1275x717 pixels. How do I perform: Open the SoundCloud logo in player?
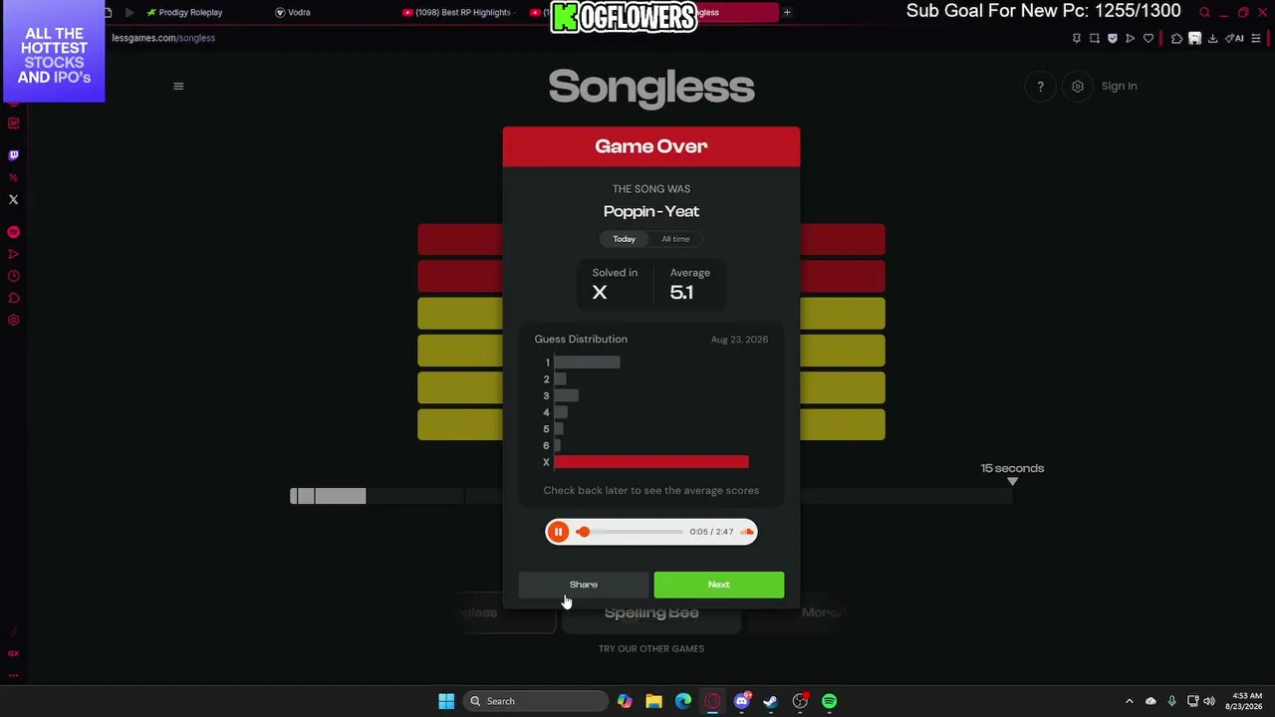click(x=746, y=532)
